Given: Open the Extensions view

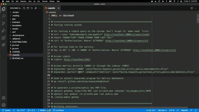Looking at the screenshot, I should (x=3, y=38).
